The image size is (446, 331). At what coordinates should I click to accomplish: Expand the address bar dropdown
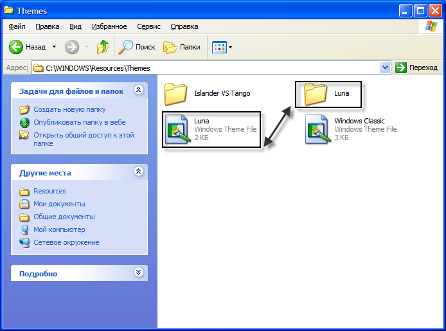[x=385, y=67]
